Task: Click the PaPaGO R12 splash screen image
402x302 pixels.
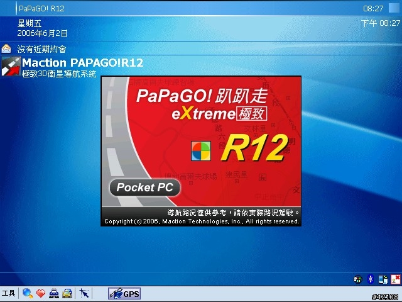Action: pos(201,151)
